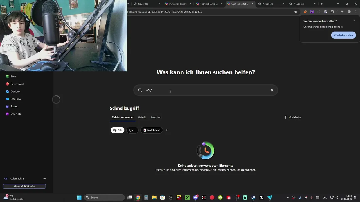Open Calculator from the taskbar
360x202 pixels.
coord(146,198)
